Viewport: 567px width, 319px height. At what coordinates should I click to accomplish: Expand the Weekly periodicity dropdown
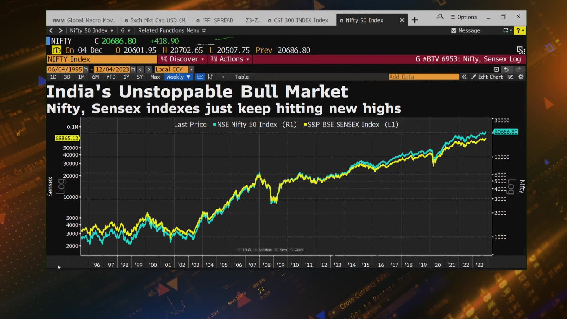[178, 77]
